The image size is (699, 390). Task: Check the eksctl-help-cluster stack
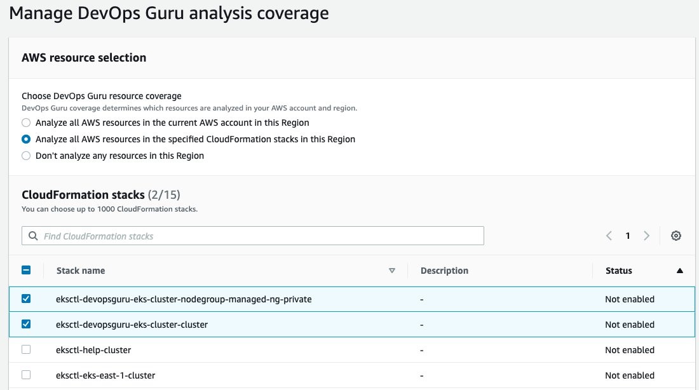[26, 349]
